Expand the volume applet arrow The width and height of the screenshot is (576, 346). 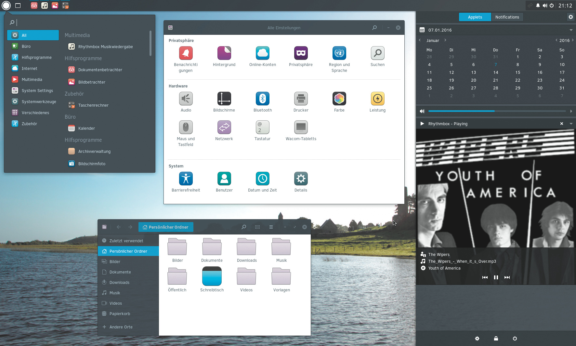(x=571, y=111)
